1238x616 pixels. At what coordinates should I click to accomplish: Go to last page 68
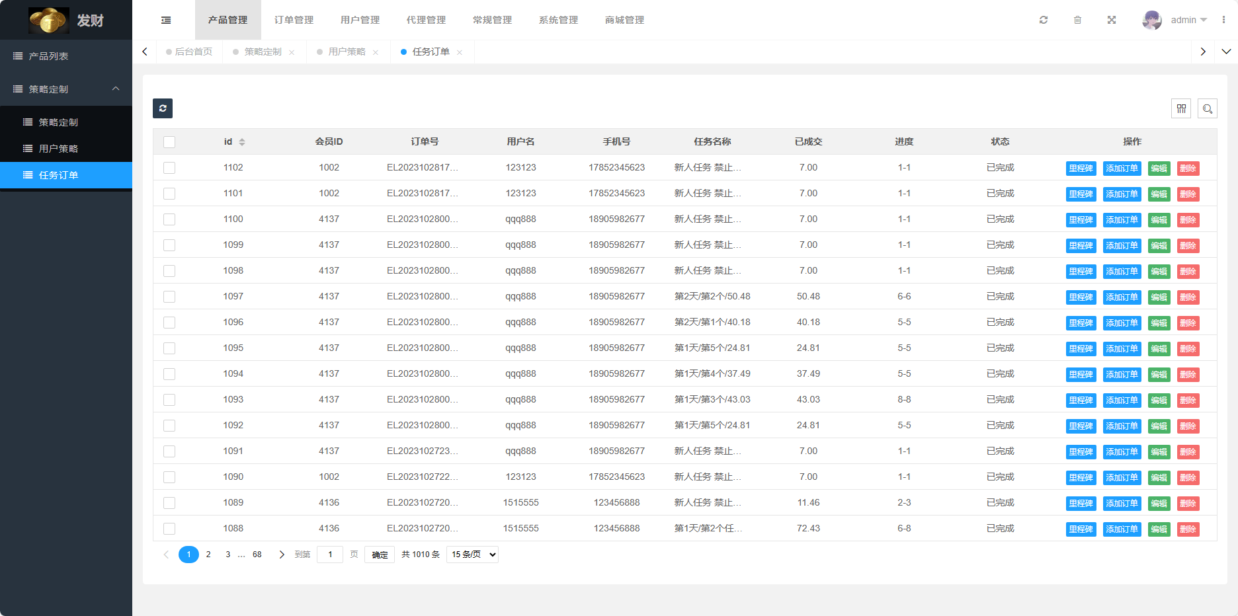click(x=257, y=555)
